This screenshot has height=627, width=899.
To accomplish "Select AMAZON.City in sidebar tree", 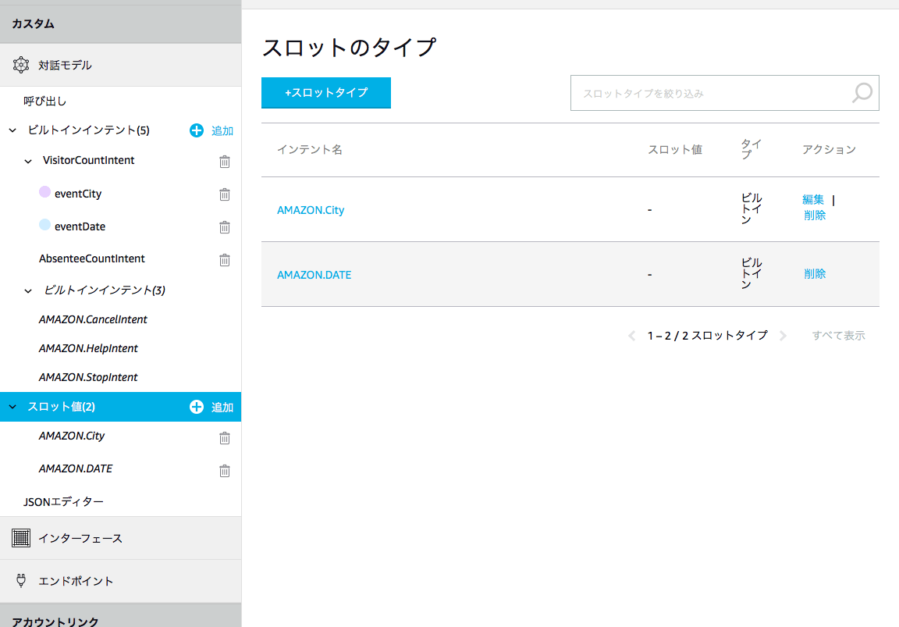I will click(x=72, y=436).
